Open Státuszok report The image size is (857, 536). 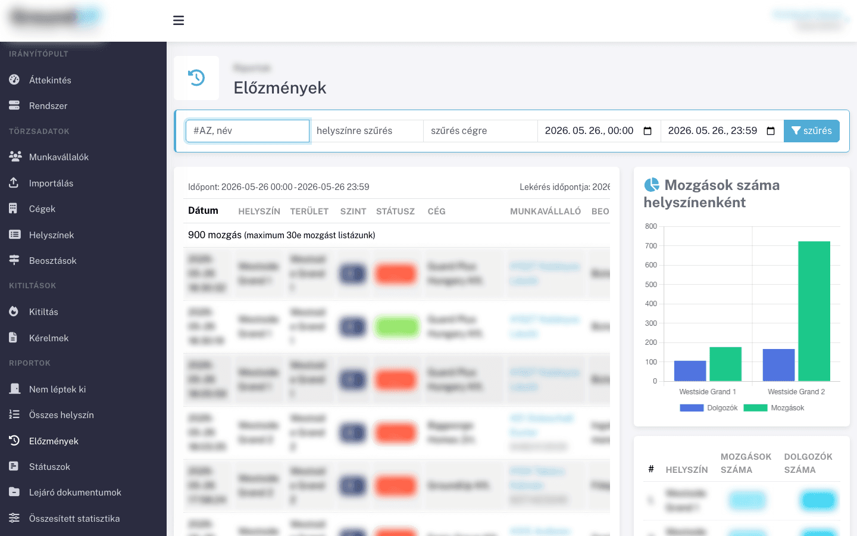(49, 466)
